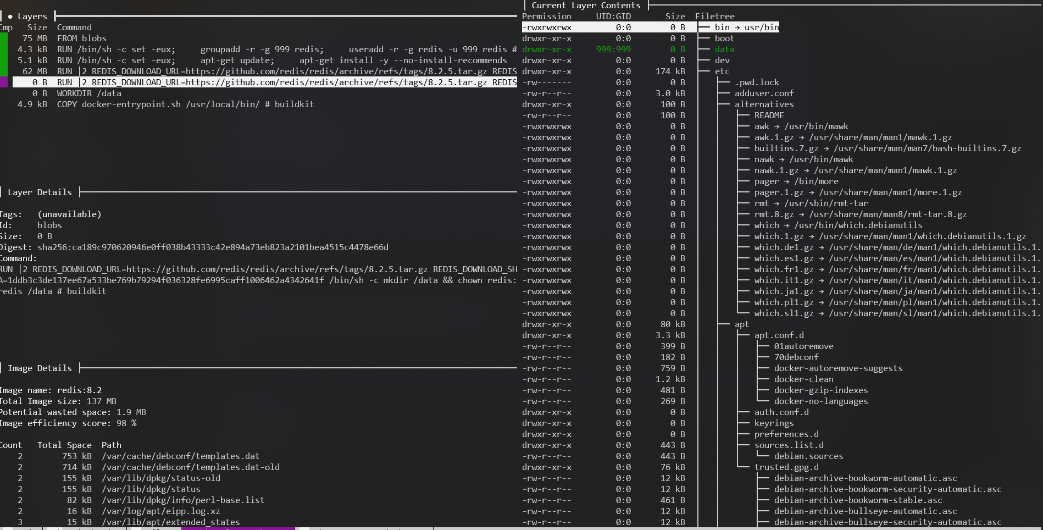Click the 'Image efficiency score: 98 %' line
The image size is (1043, 530).
[x=68, y=423]
